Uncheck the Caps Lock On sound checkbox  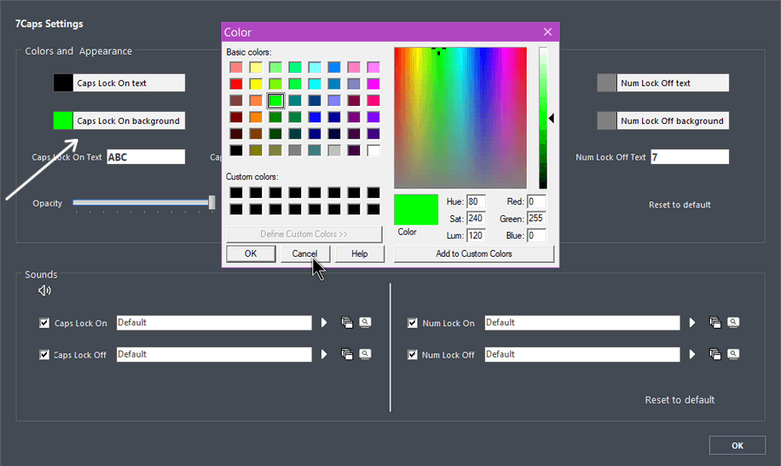tap(44, 323)
